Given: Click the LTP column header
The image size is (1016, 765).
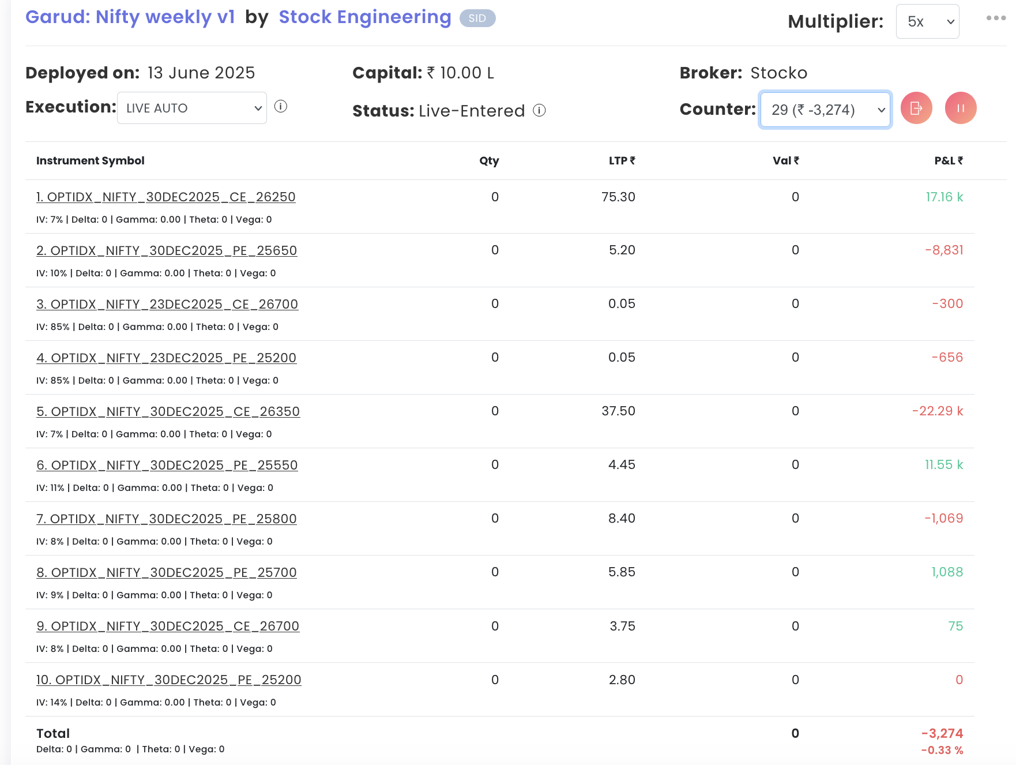Looking at the screenshot, I should click(x=621, y=161).
